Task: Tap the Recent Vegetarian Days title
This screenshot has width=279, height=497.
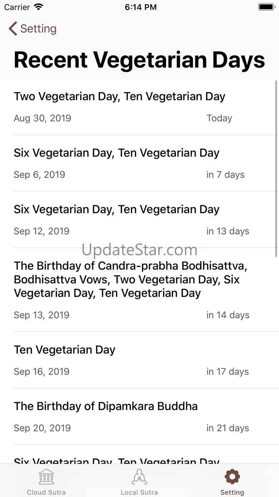Action: coord(139,59)
